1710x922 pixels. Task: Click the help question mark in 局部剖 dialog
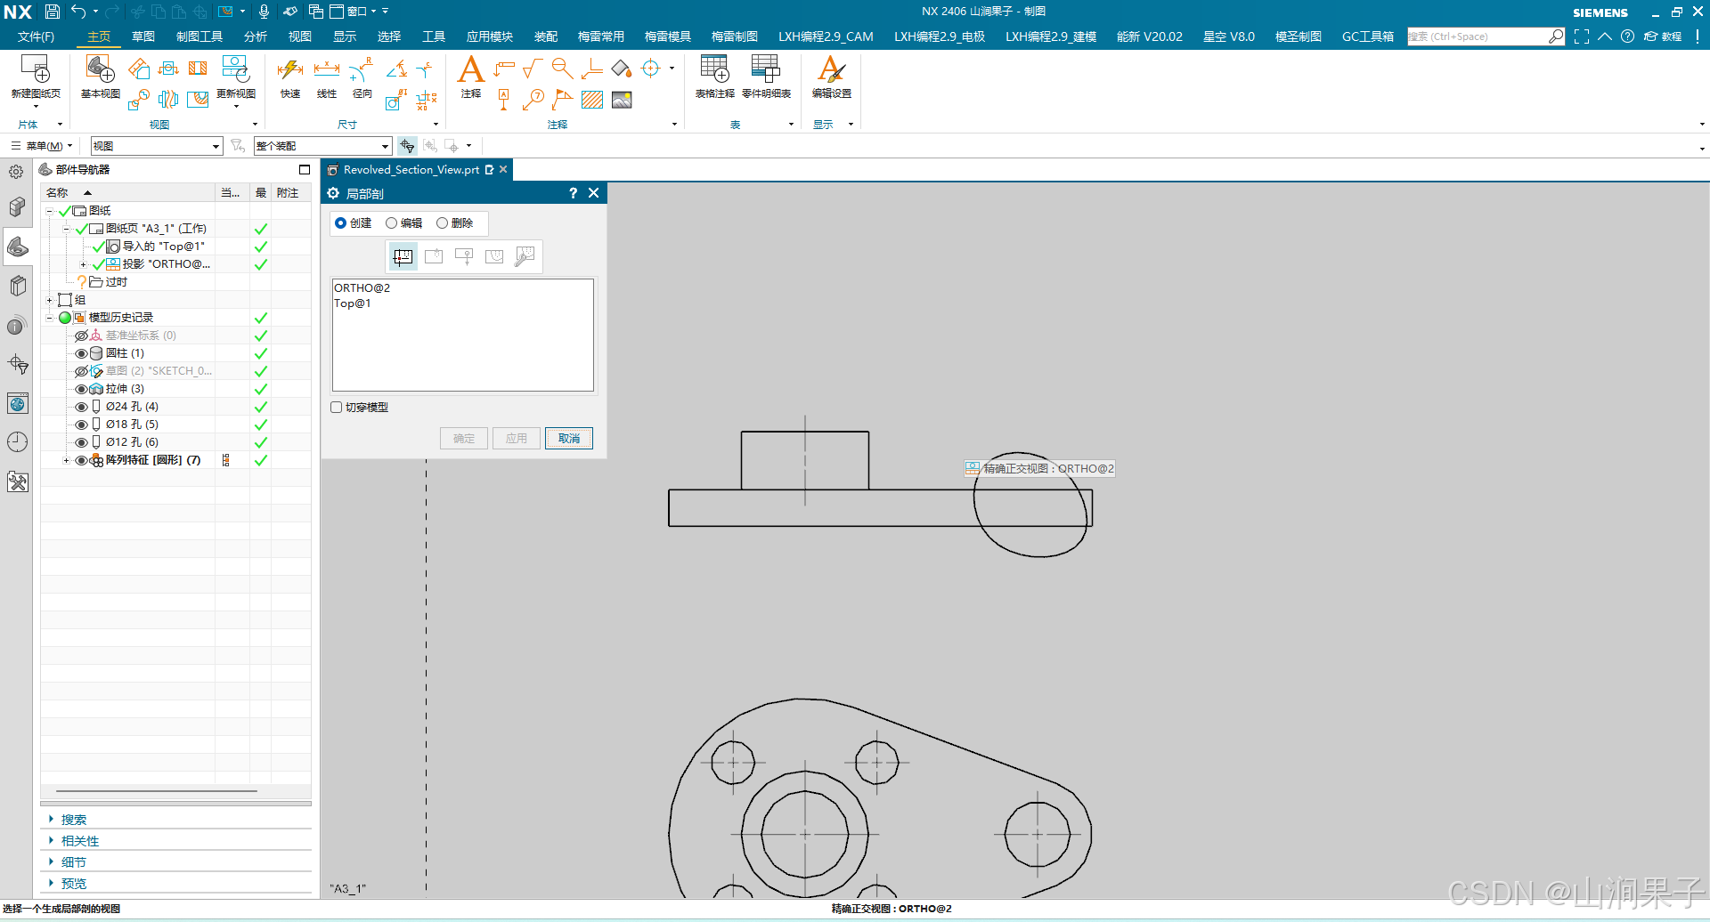[x=574, y=193]
